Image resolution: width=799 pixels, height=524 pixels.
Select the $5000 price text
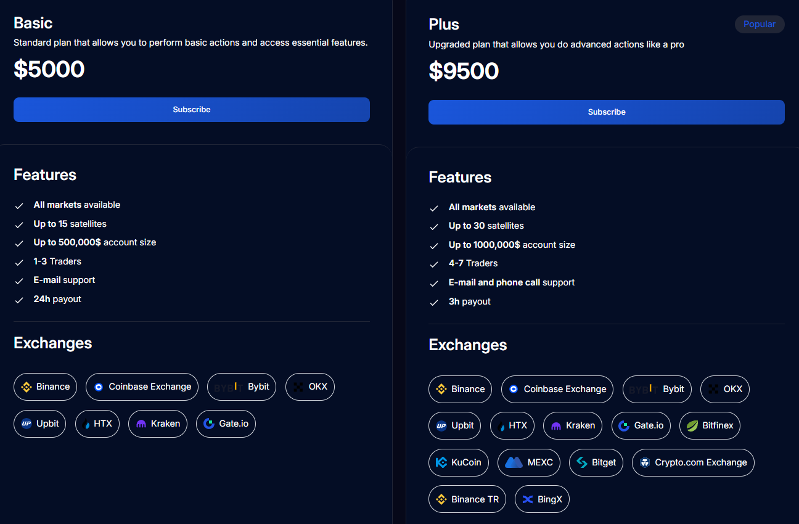click(49, 69)
